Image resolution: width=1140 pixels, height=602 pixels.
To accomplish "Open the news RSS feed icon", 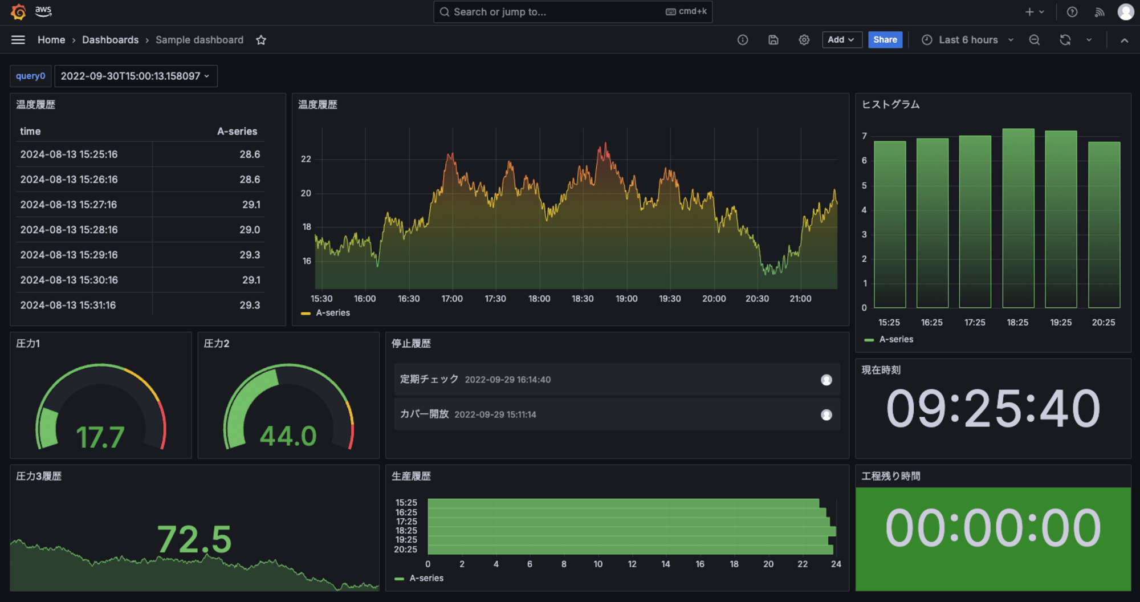I will point(1100,12).
